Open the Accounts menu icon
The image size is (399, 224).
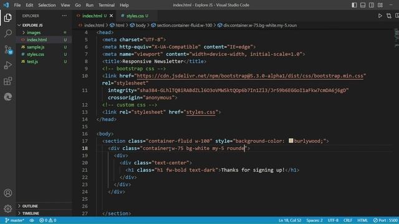(7, 193)
